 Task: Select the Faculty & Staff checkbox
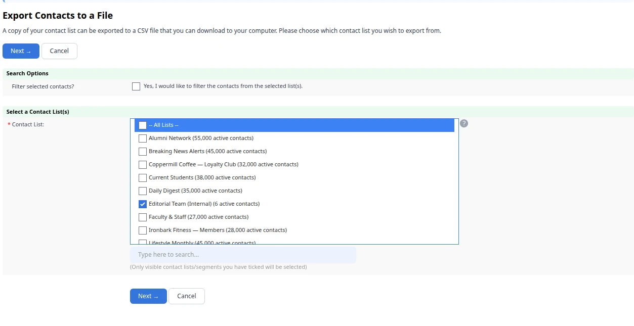pyautogui.click(x=143, y=217)
